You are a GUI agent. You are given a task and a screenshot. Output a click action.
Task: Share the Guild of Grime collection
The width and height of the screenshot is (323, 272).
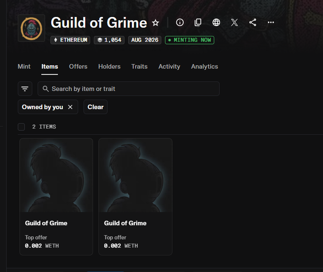253,22
